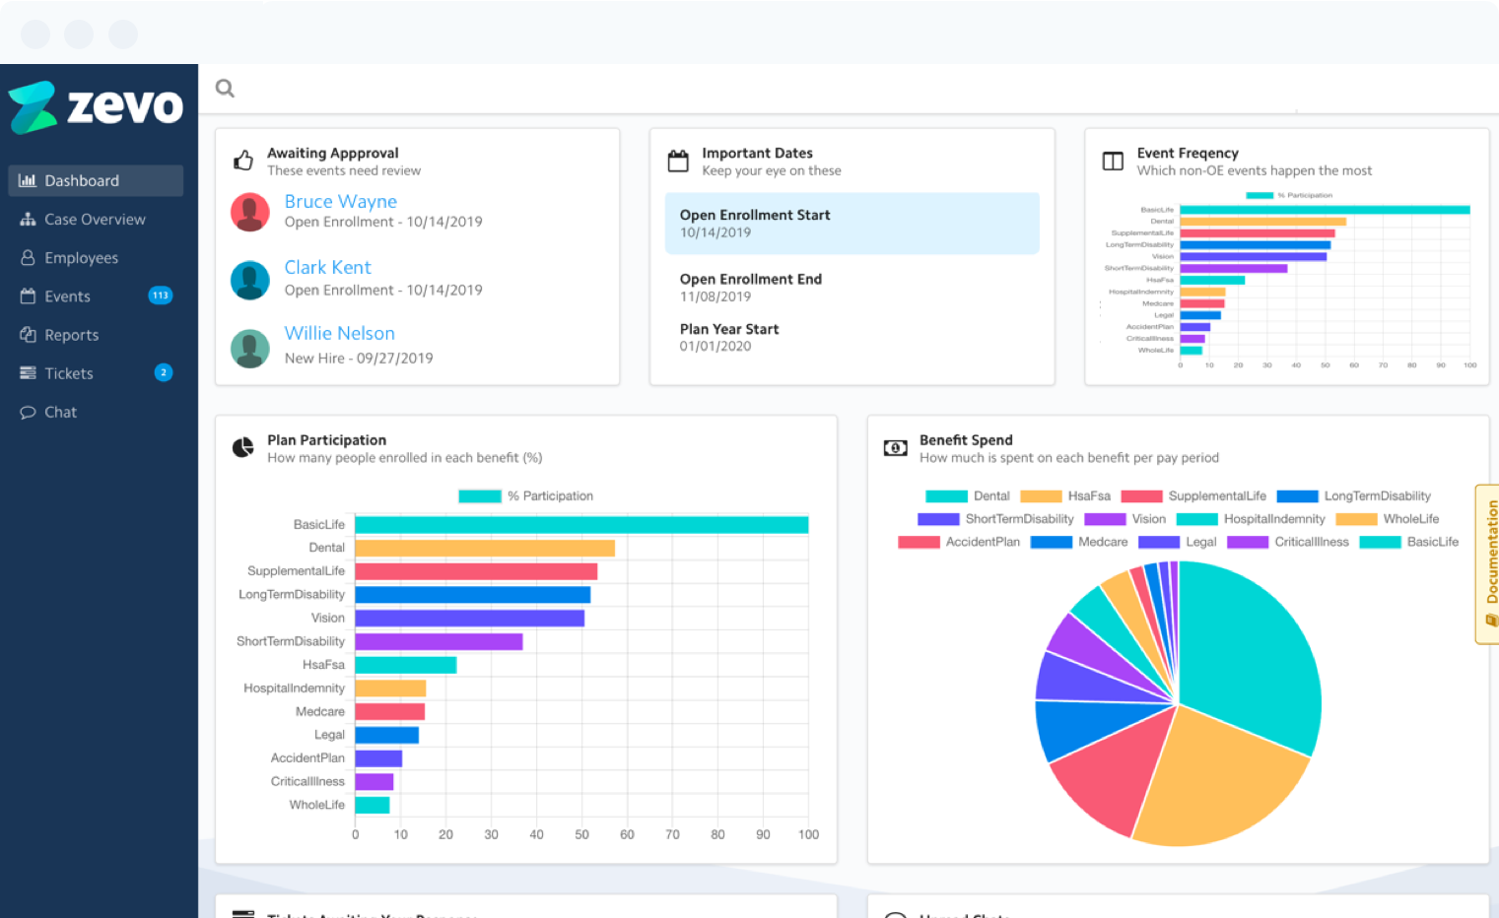Open Bruce Wayne's event link
Screen dimensions: 1499x918
pyautogui.click(x=341, y=201)
